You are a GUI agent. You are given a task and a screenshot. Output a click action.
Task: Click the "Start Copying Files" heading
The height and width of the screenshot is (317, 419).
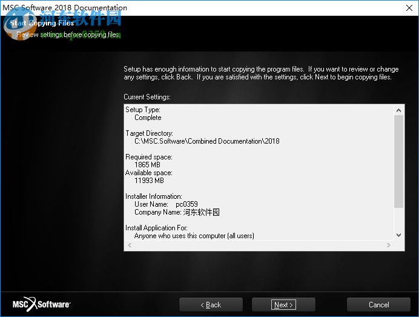pos(42,23)
